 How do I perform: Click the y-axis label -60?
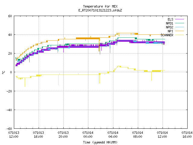point(9,129)
